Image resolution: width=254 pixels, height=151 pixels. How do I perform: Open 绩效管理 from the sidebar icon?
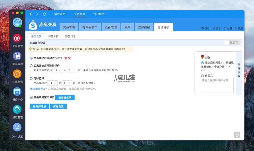(x=17, y=110)
